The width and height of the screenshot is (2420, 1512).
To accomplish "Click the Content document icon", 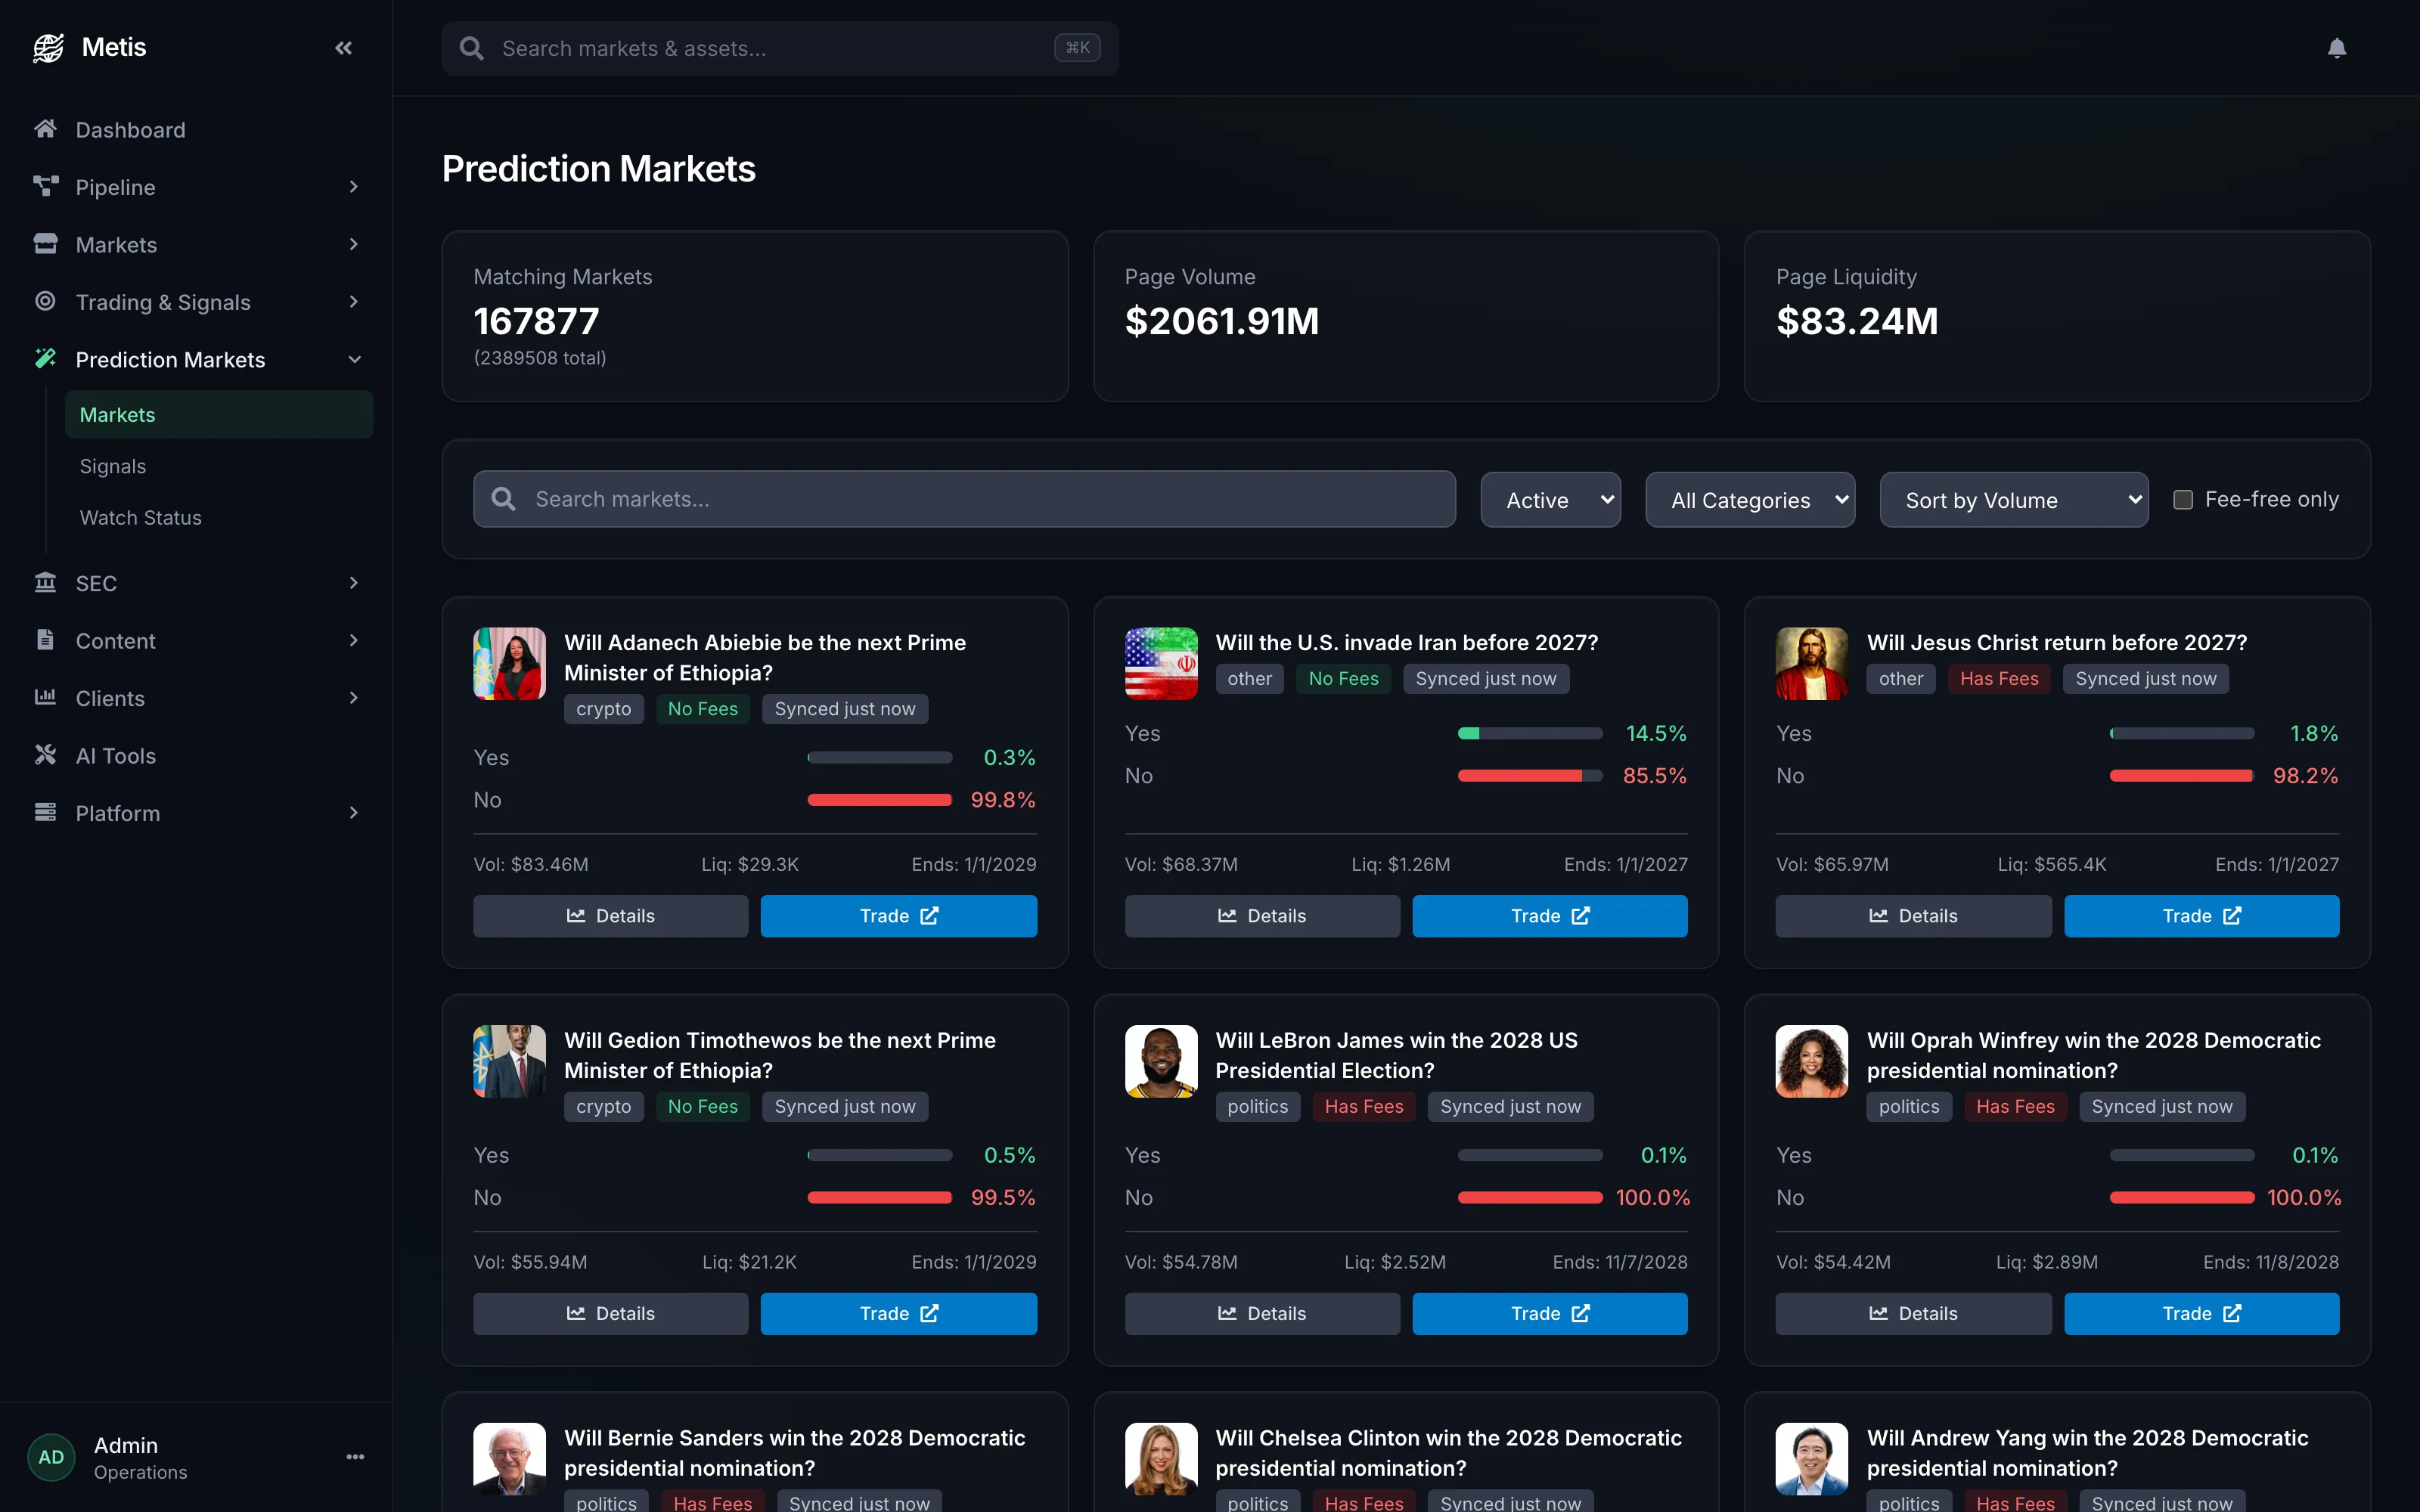I will pyautogui.click(x=45, y=640).
